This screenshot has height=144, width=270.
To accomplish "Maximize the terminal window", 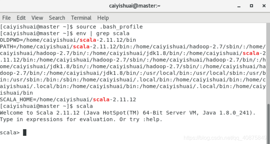I will pos(252,6).
